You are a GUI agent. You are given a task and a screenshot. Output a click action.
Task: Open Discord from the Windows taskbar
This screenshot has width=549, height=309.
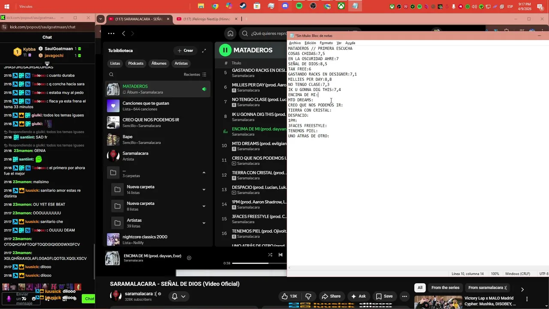click(x=285, y=6)
